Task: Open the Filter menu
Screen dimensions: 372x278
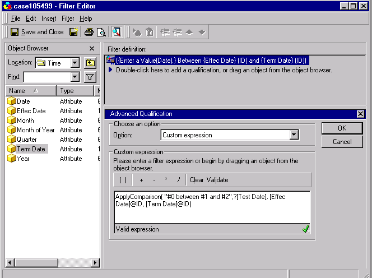Action: click(x=68, y=18)
